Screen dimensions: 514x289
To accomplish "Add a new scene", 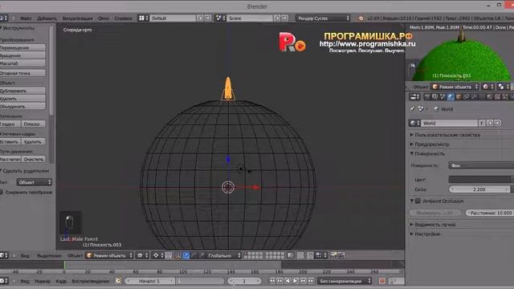I will (x=277, y=18).
